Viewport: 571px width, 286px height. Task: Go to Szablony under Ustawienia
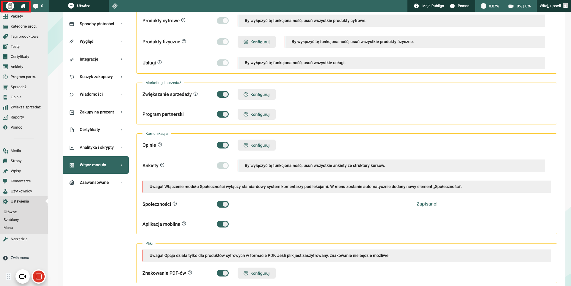(11, 220)
